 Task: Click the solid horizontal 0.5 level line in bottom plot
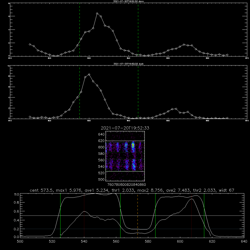point(132,215)
